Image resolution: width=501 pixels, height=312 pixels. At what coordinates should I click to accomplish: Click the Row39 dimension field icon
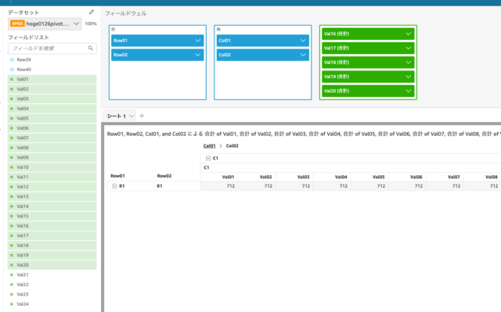pyautogui.click(x=12, y=59)
